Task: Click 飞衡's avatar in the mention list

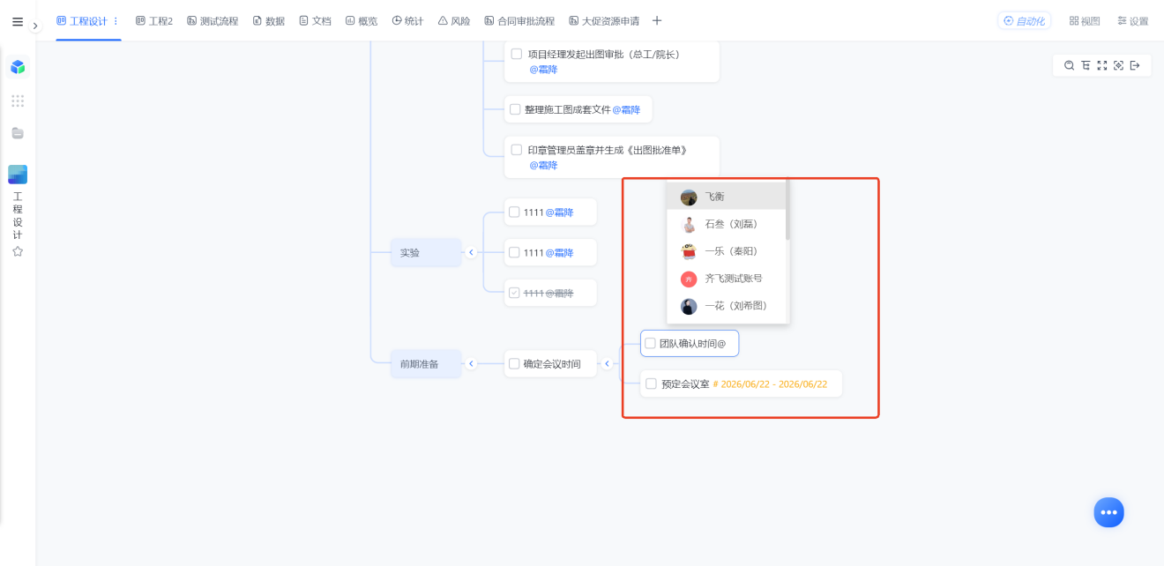Action: click(689, 197)
